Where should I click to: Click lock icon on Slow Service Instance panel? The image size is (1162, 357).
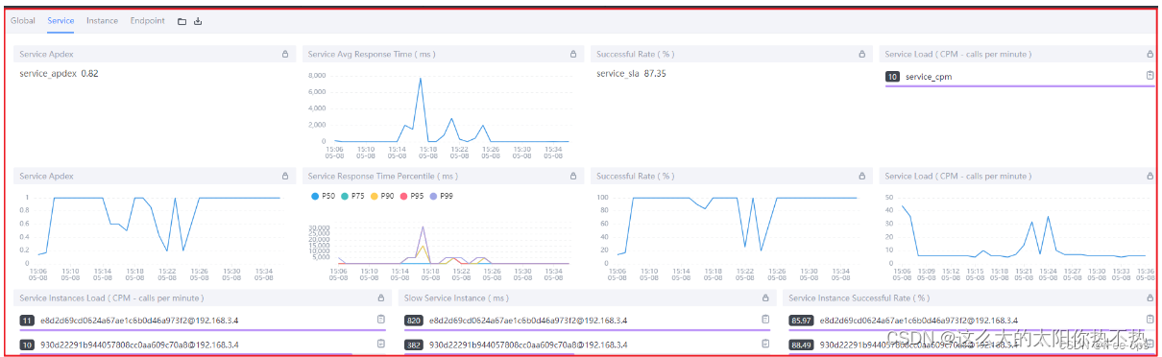pyautogui.click(x=765, y=298)
